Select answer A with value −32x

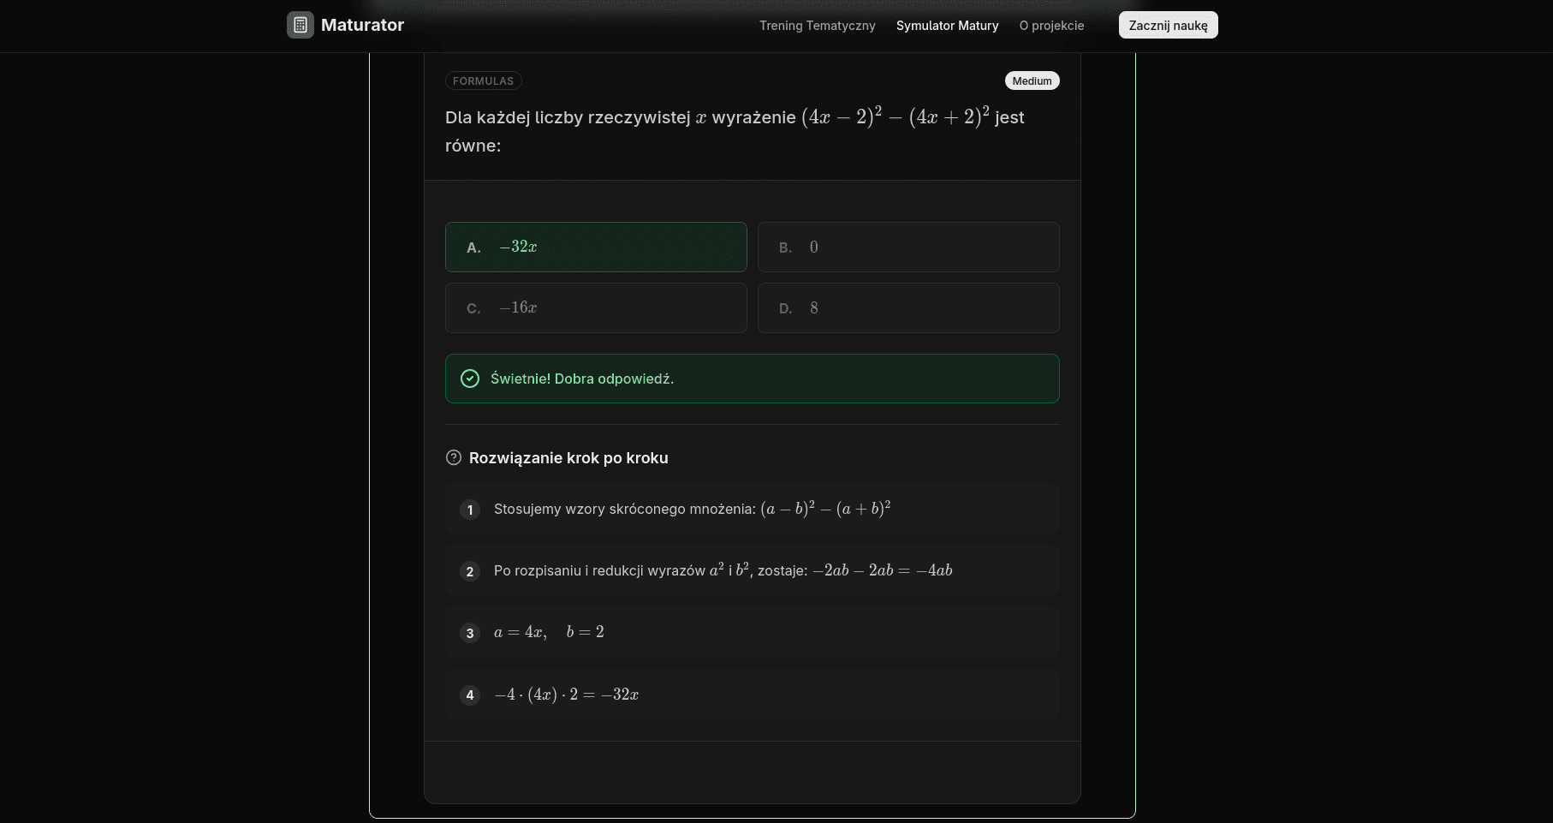pyautogui.click(x=595, y=247)
